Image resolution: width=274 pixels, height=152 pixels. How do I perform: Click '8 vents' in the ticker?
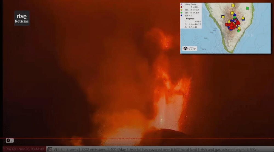[x=72, y=150]
